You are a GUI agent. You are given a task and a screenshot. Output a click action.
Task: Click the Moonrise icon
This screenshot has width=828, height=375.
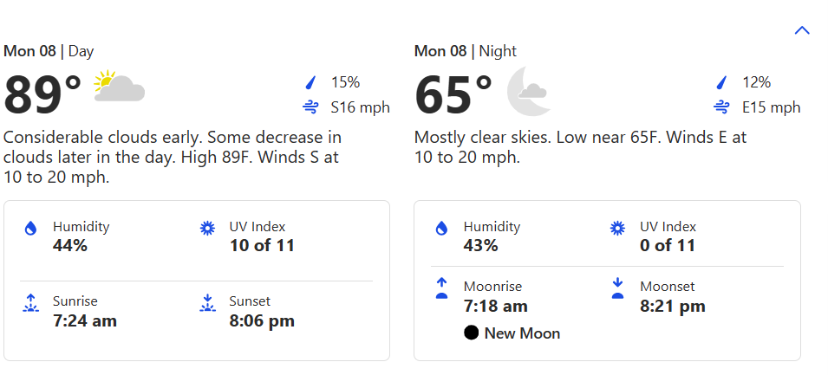pos(441,288)
